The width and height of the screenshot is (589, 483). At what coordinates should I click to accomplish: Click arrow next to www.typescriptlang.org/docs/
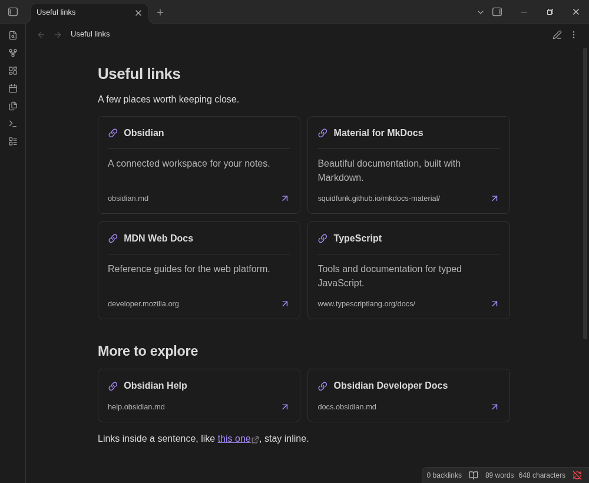pyautogui.click(x=495, y=304)
